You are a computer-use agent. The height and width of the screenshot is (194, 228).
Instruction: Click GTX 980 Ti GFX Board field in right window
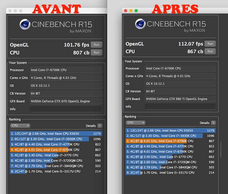point(180,99)
